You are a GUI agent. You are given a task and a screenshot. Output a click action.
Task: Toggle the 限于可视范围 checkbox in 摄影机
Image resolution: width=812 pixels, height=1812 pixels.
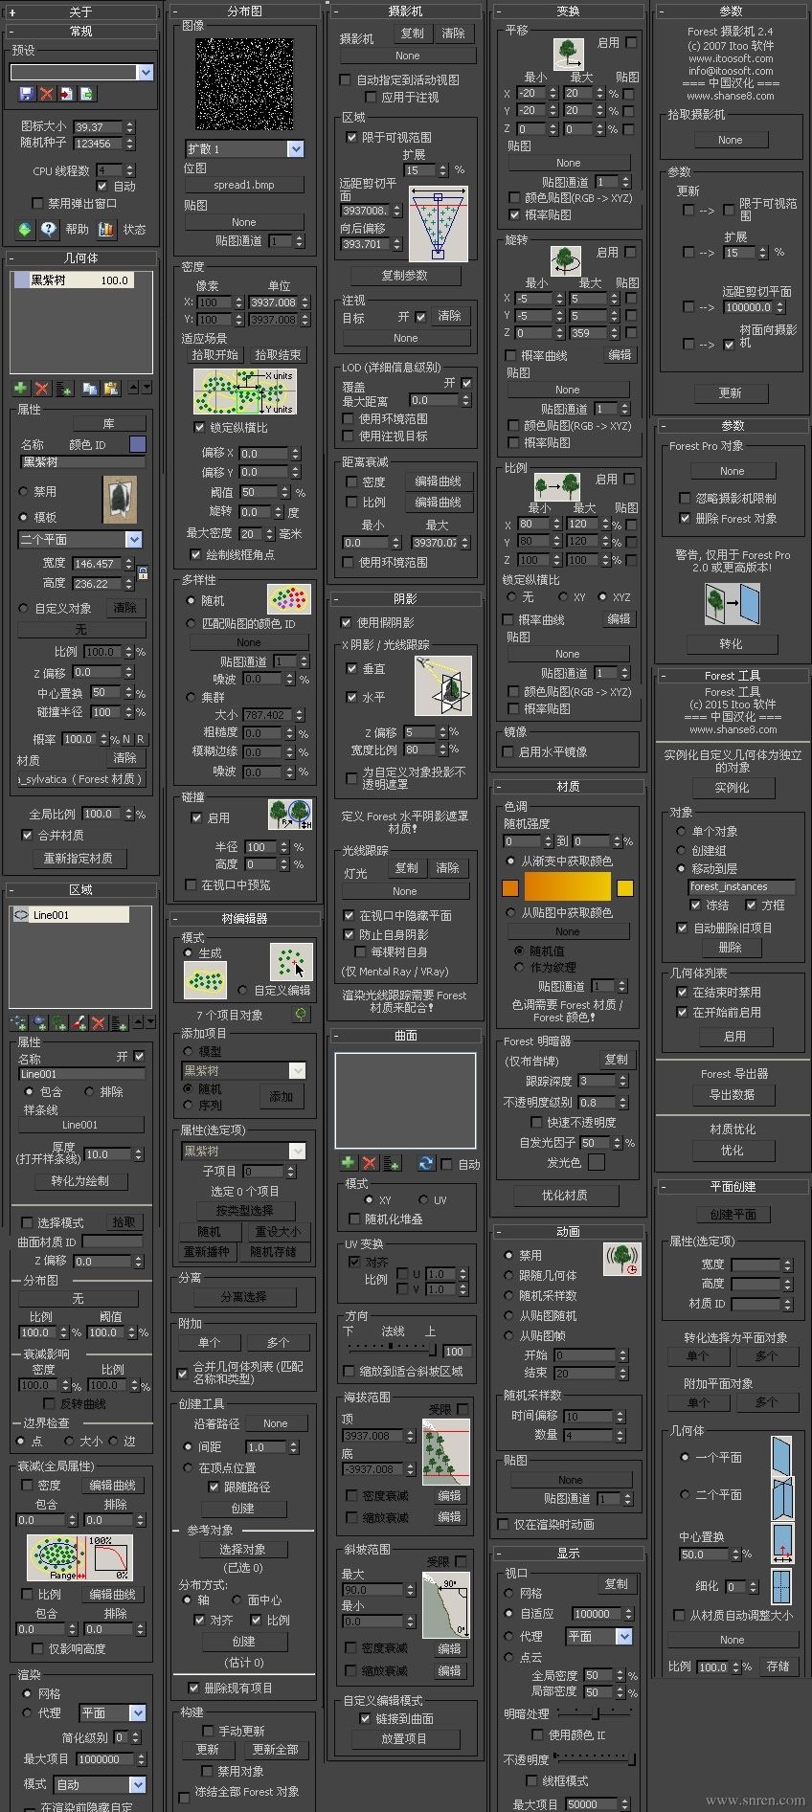click(351, 137)
